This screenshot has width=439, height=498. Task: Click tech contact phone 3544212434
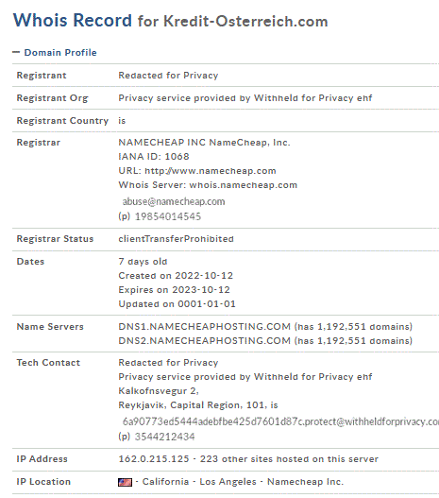point(164,437)
